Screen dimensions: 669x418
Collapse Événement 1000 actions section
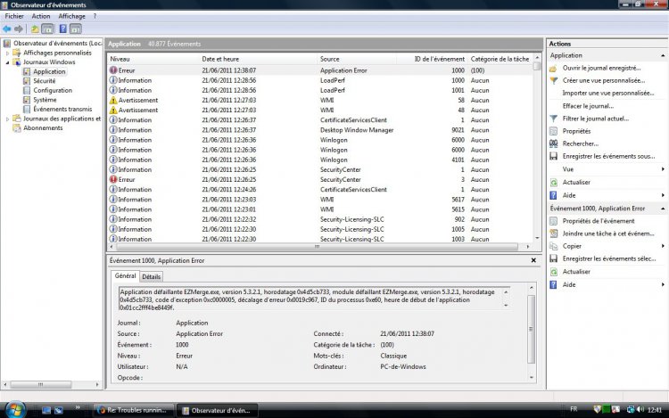point(663,209)
